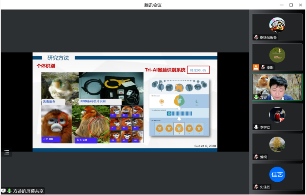
Task: Click green mic icon on 方谷's video
Action: pos(256,97)
